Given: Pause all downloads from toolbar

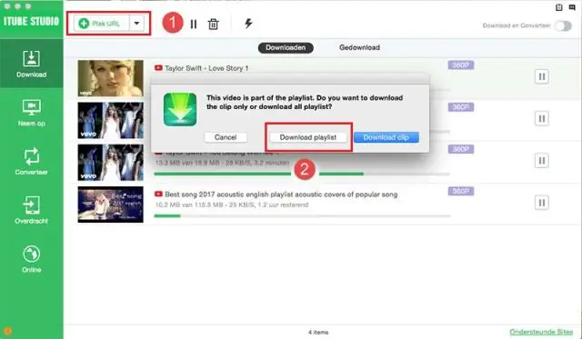Looking at the screenshot, I should (x=194, y=25).
